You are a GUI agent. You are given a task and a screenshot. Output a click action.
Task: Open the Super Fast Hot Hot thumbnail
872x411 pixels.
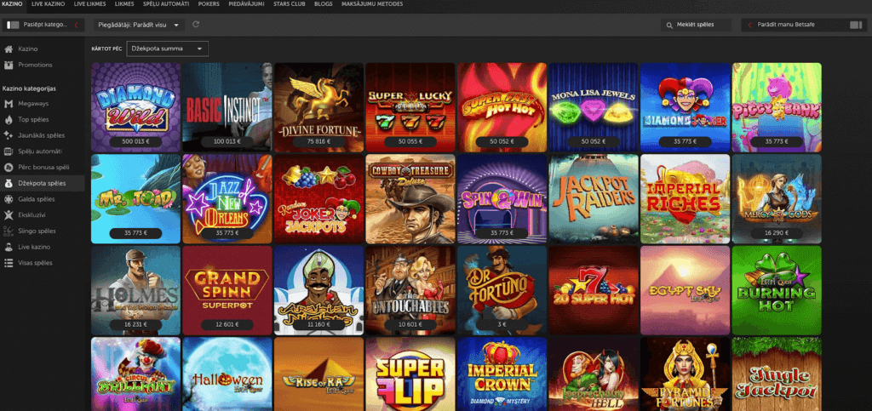coord(502,107)
